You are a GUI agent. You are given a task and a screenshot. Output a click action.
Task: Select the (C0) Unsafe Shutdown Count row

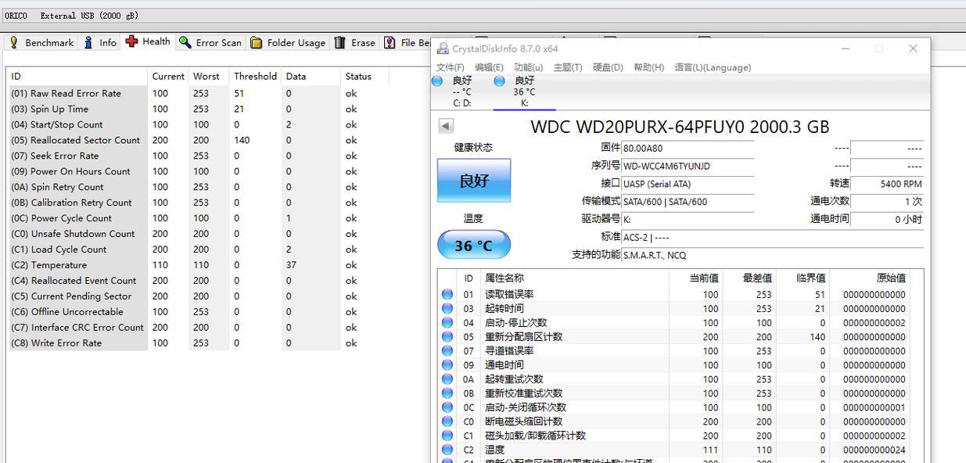coord(198,234)
